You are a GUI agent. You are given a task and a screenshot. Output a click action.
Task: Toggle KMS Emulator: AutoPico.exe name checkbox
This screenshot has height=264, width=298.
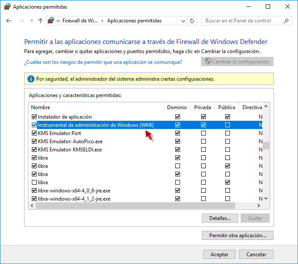(x=34, y=141)
